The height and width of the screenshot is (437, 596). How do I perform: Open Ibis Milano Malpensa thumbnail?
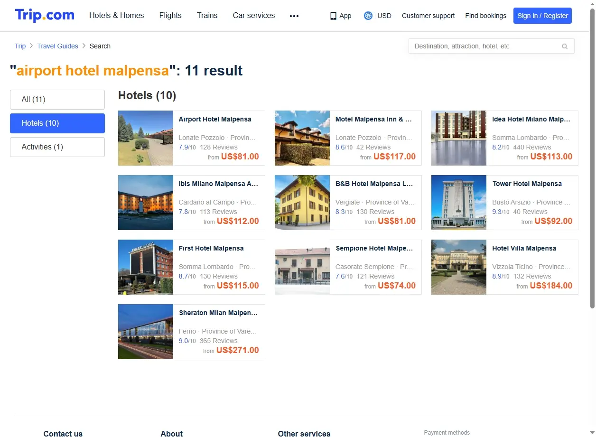[146, 203]
